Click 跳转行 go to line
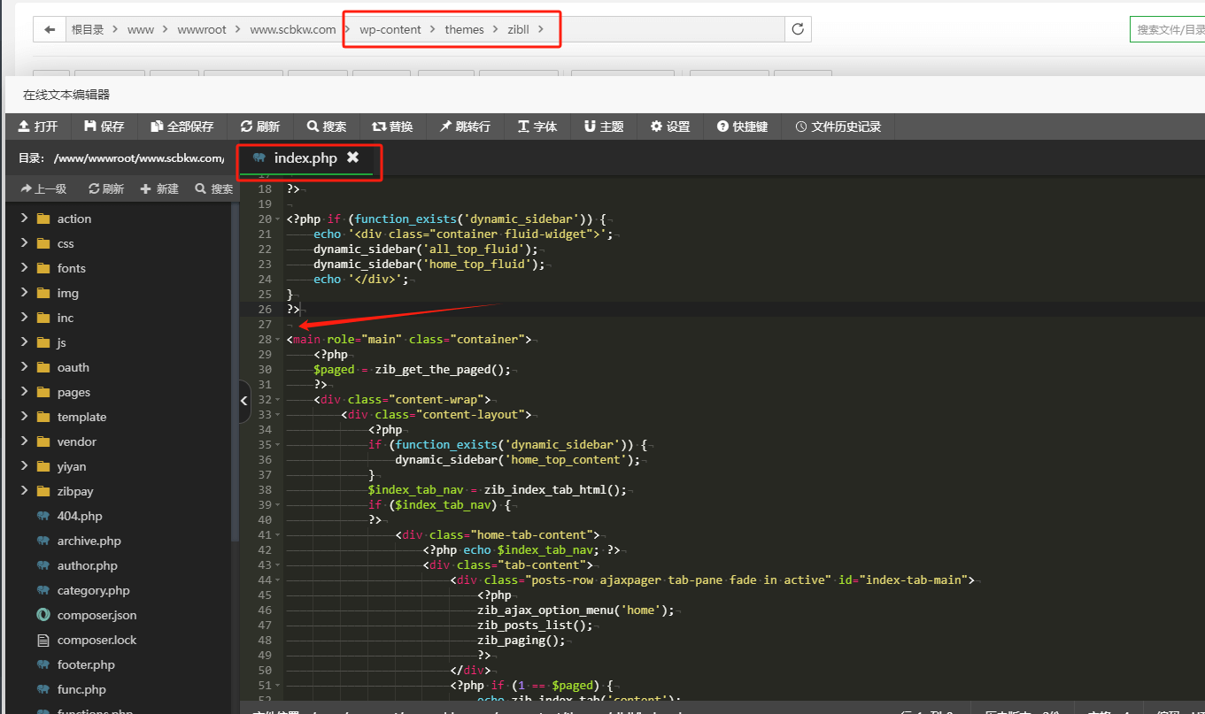The height and width of the screenshot is (714, 1205). (x=465, y=127)
